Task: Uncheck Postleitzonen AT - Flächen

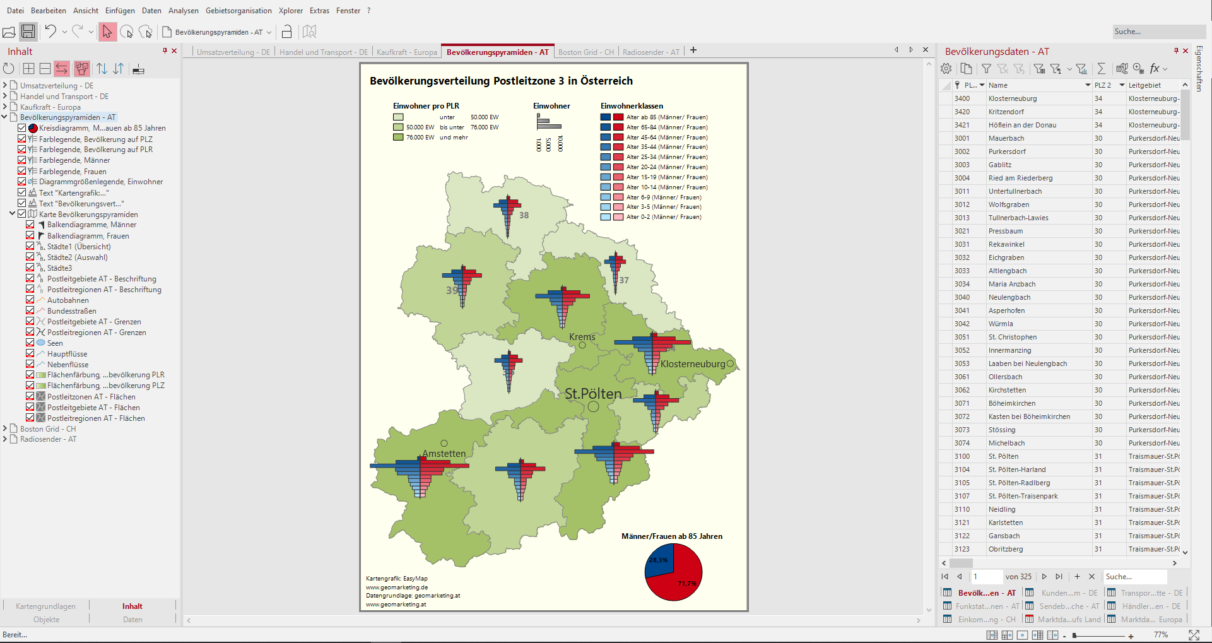Action: coord(30,397)
